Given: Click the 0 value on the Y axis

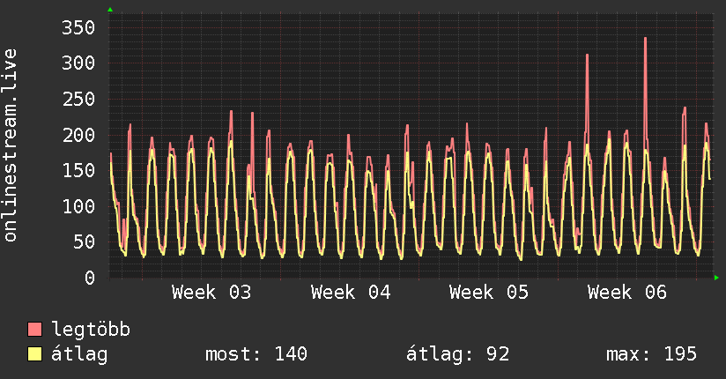Looking at the screenshot, I should [x=91, y=278].
